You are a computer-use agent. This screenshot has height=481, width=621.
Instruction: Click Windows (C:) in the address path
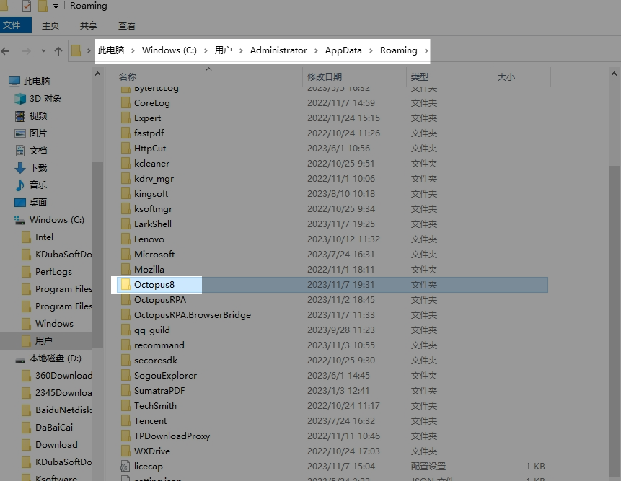coord(169,50)
